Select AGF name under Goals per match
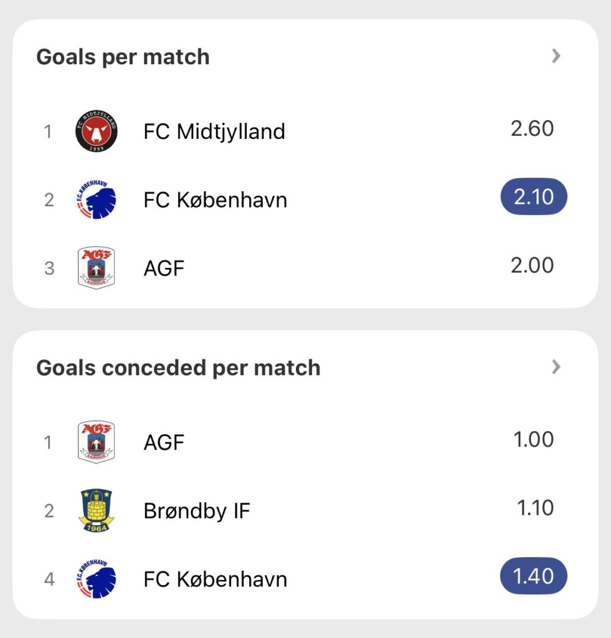This screenshot has height=638, width=611. click(164, 269)
